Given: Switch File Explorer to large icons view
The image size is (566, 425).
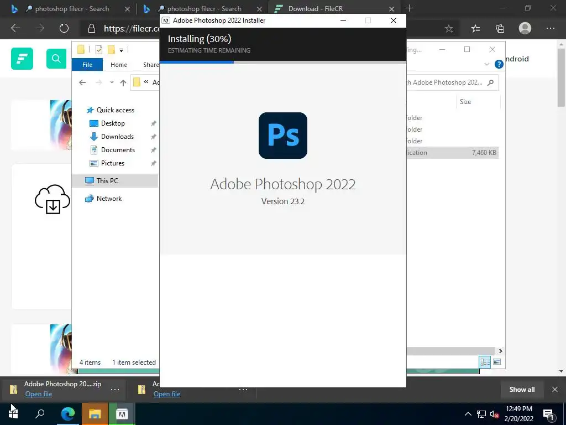Looking at the screenshot, I should pos(497,362).
